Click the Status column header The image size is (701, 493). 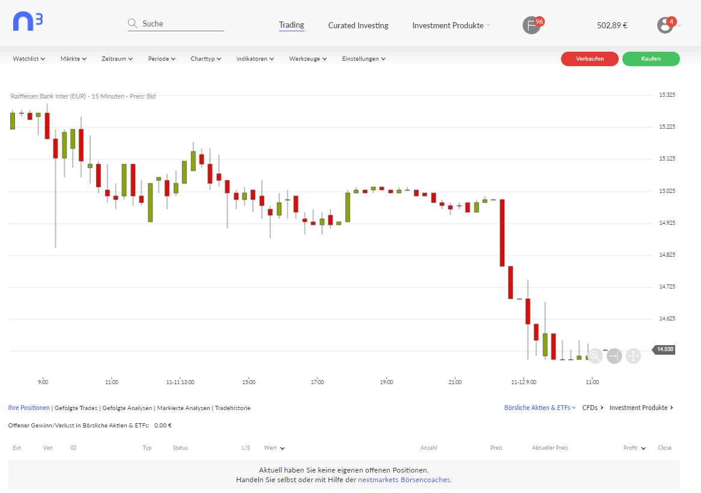180,448
